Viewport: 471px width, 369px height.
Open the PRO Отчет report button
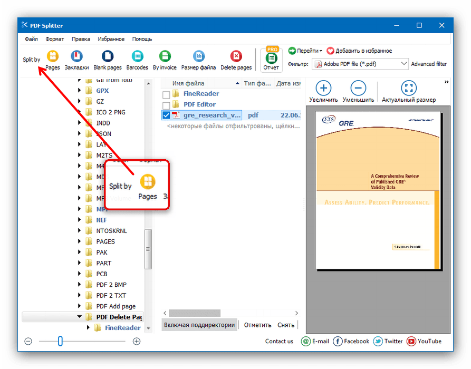point(271,59)
